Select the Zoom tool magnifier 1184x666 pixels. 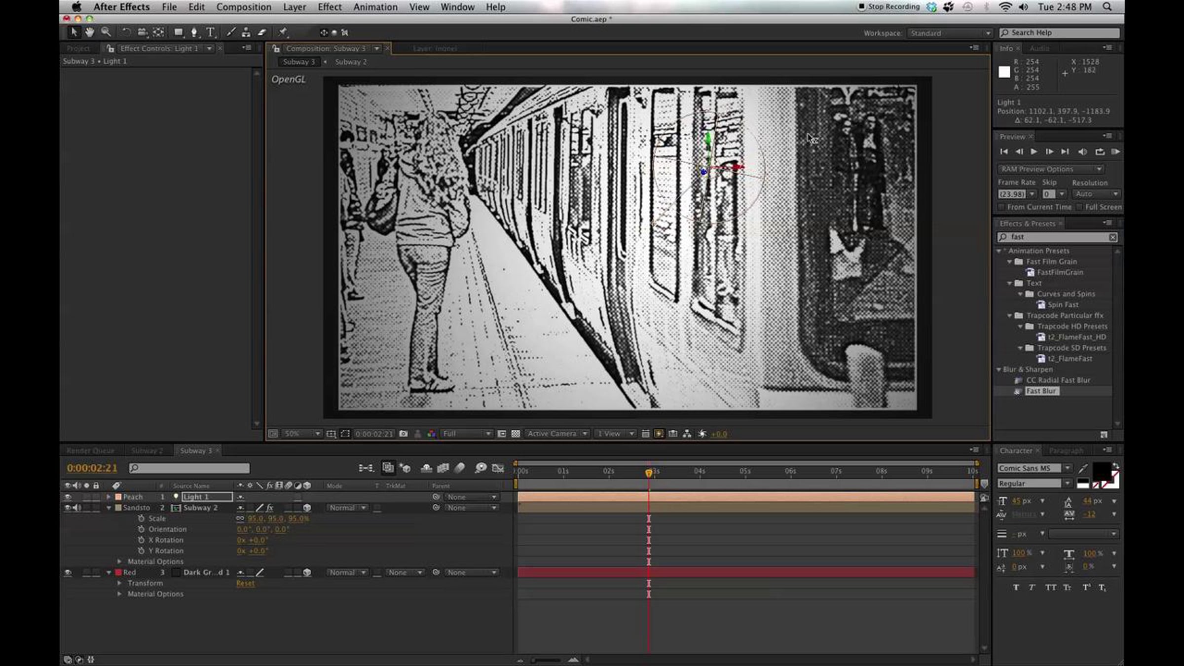tap(106, 33)
